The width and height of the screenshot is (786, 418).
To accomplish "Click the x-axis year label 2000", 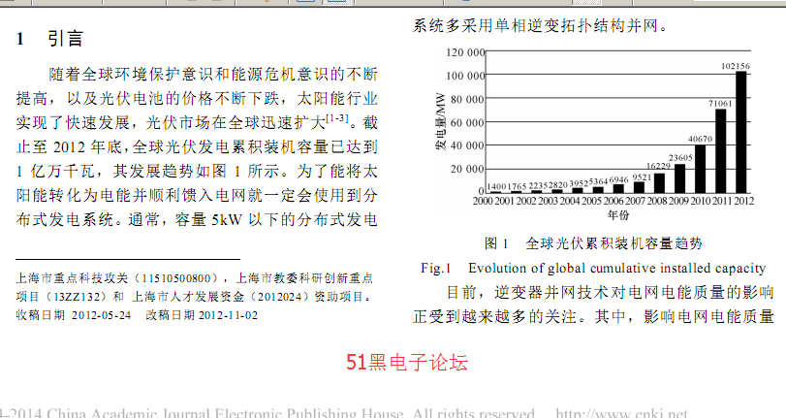I will point(483,201).
